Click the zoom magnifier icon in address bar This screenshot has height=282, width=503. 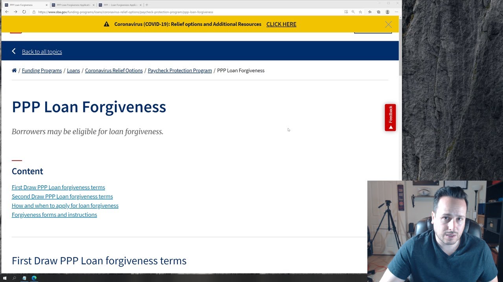(353, 12)
